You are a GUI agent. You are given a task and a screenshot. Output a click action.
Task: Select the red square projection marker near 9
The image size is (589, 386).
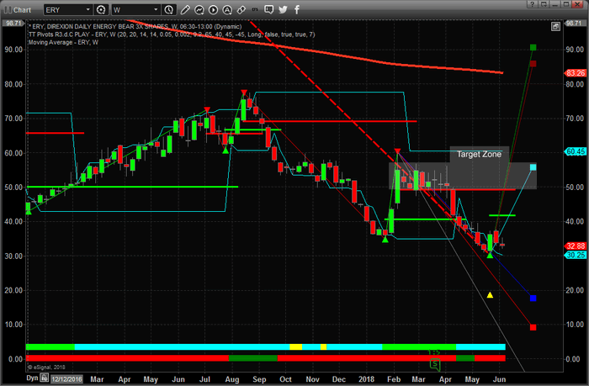[x=533, y=327]
